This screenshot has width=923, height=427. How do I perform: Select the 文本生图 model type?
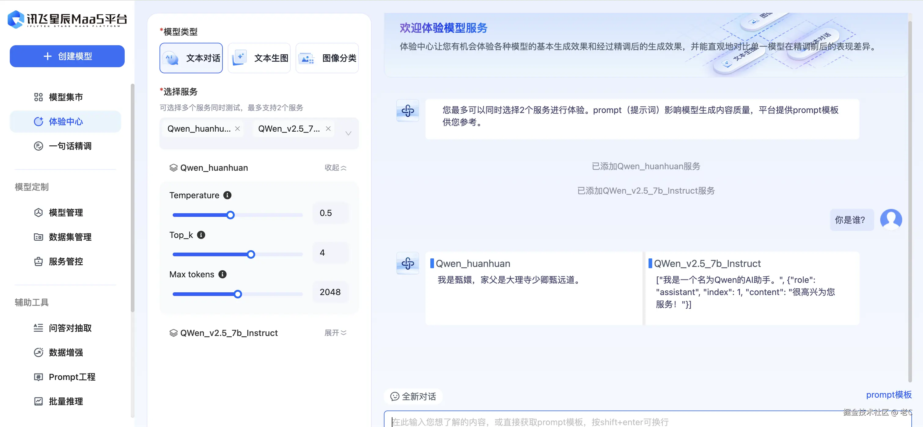coord(259,58)
